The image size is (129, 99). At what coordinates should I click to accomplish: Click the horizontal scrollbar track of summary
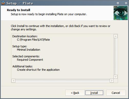click(63, 80)
